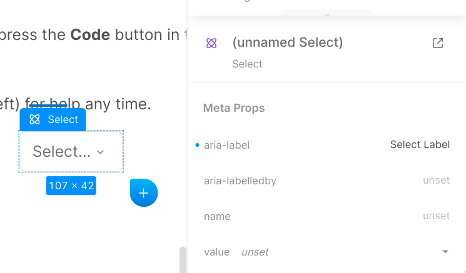Open the Select component in new window icon
Viewport: 466px width, 273px height.
(x=438, y=43)
